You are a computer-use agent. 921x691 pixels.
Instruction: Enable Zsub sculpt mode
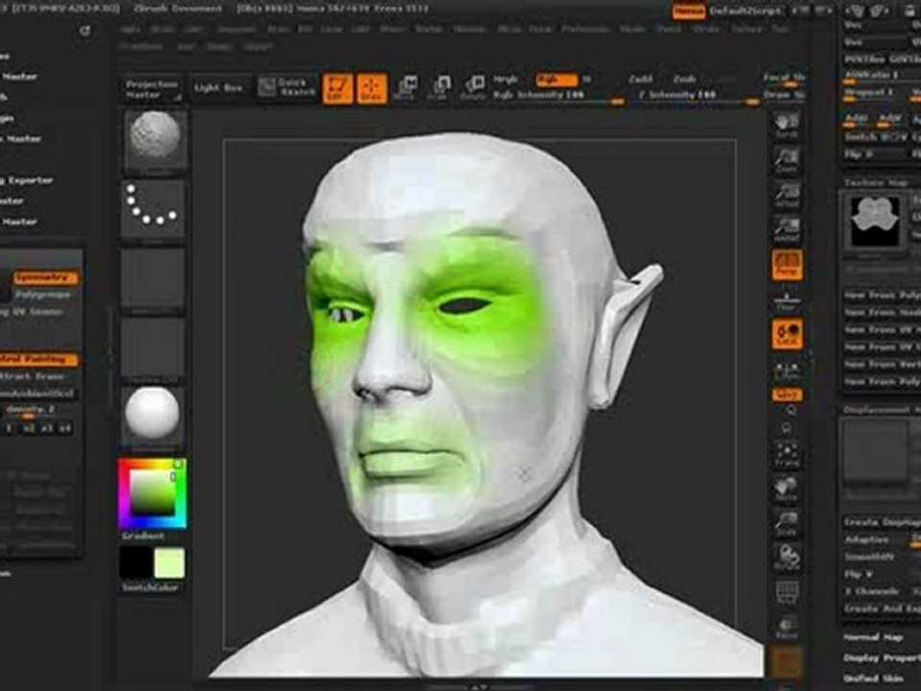[x=684, y=80]
